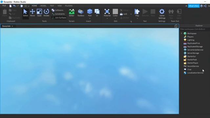Toggle Constraints option
210x118 pixels.
coord(58,14)
